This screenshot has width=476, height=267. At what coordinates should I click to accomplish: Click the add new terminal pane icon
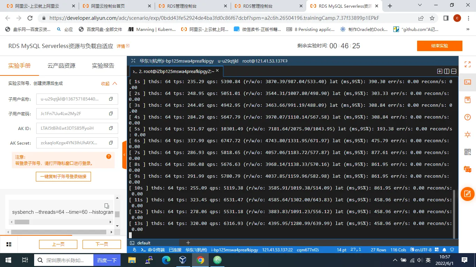pyautogui.click(x=440, y=71)
